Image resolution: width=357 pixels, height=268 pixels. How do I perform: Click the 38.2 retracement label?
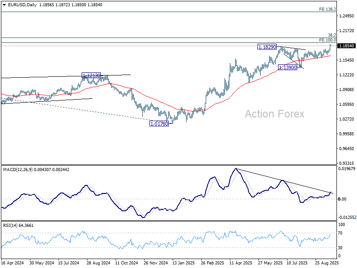332,35
